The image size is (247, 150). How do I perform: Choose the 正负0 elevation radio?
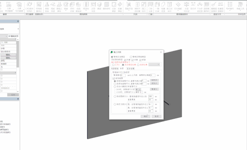[x=113, y=65]
